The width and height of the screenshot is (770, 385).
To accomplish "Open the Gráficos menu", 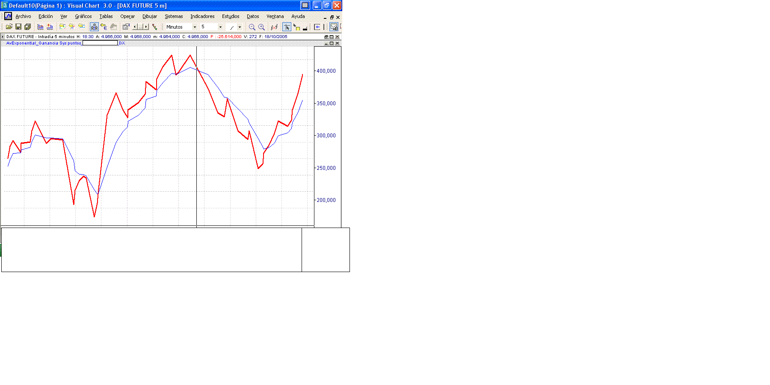I will click(x=83, y=16).
